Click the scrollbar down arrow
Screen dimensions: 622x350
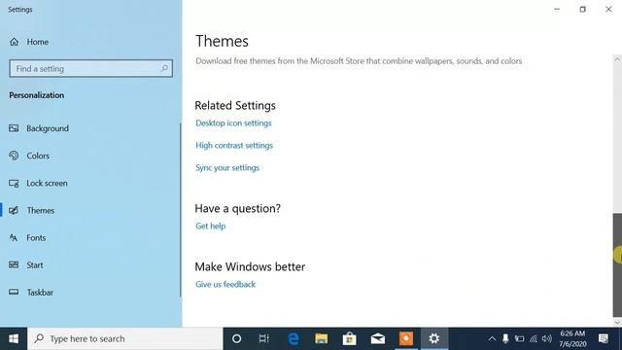tap(617, 323)
